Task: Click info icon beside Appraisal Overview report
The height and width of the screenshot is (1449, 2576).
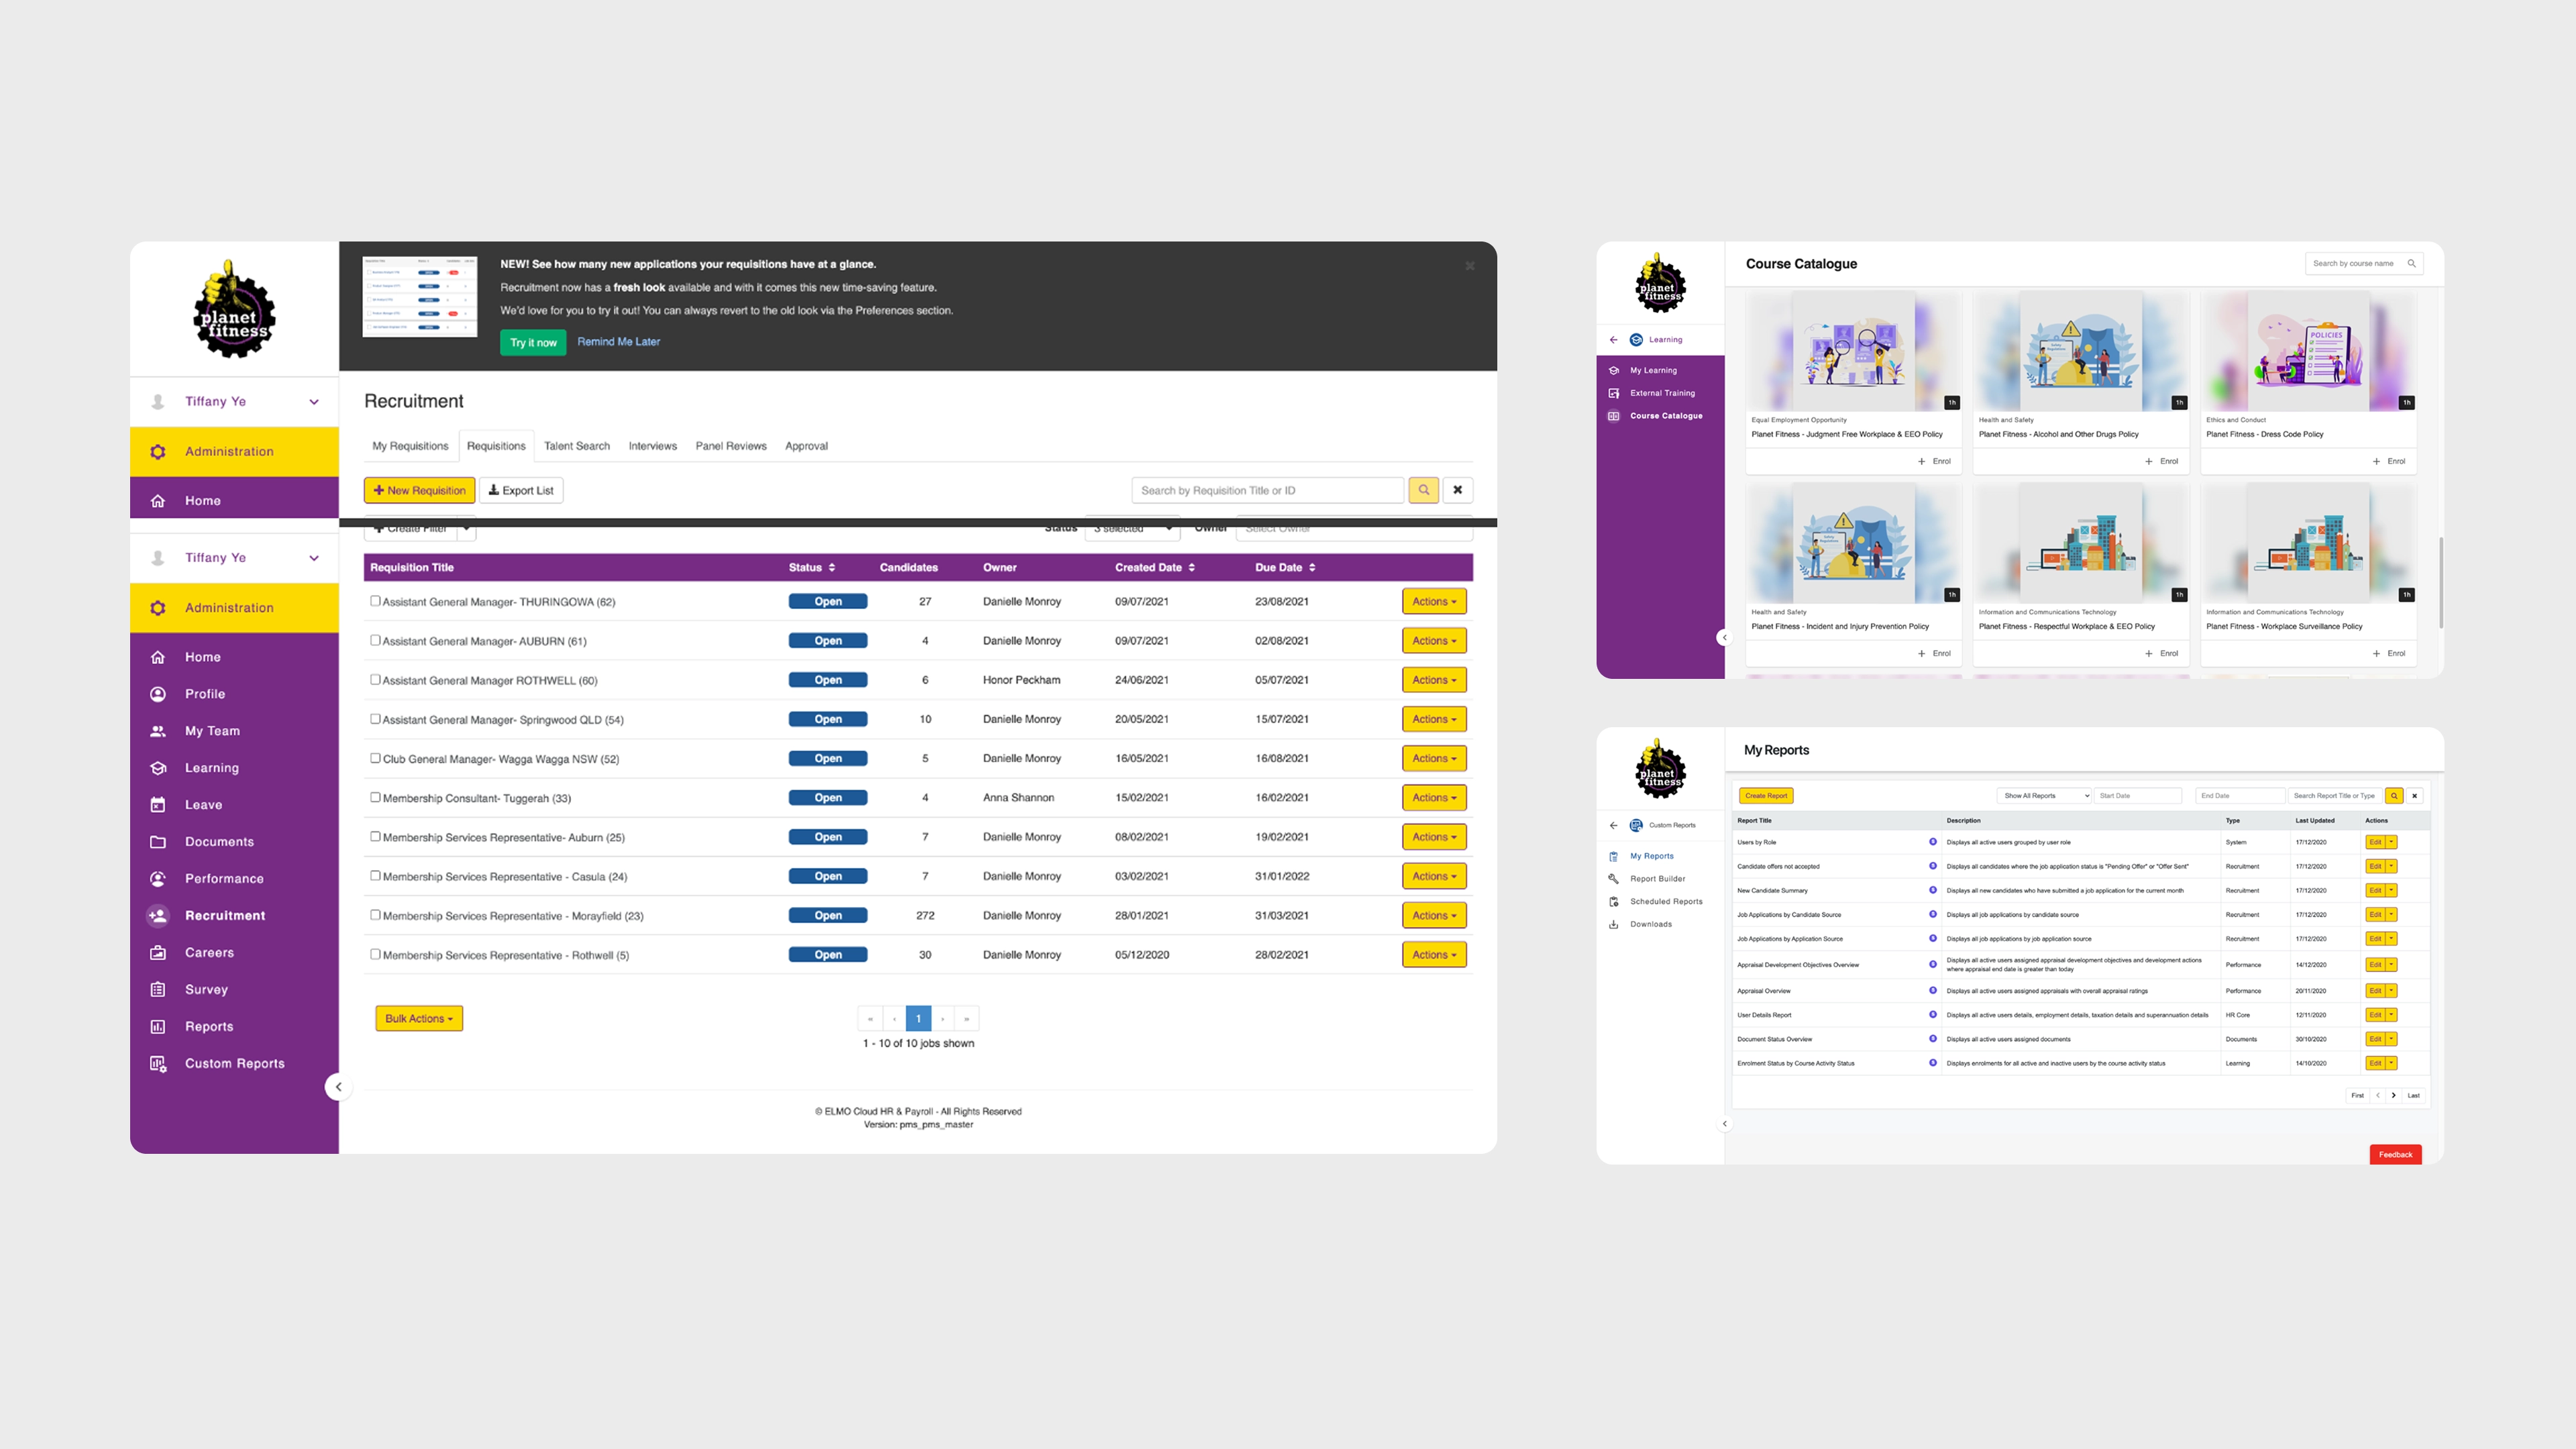Action: pos(1932,991)
